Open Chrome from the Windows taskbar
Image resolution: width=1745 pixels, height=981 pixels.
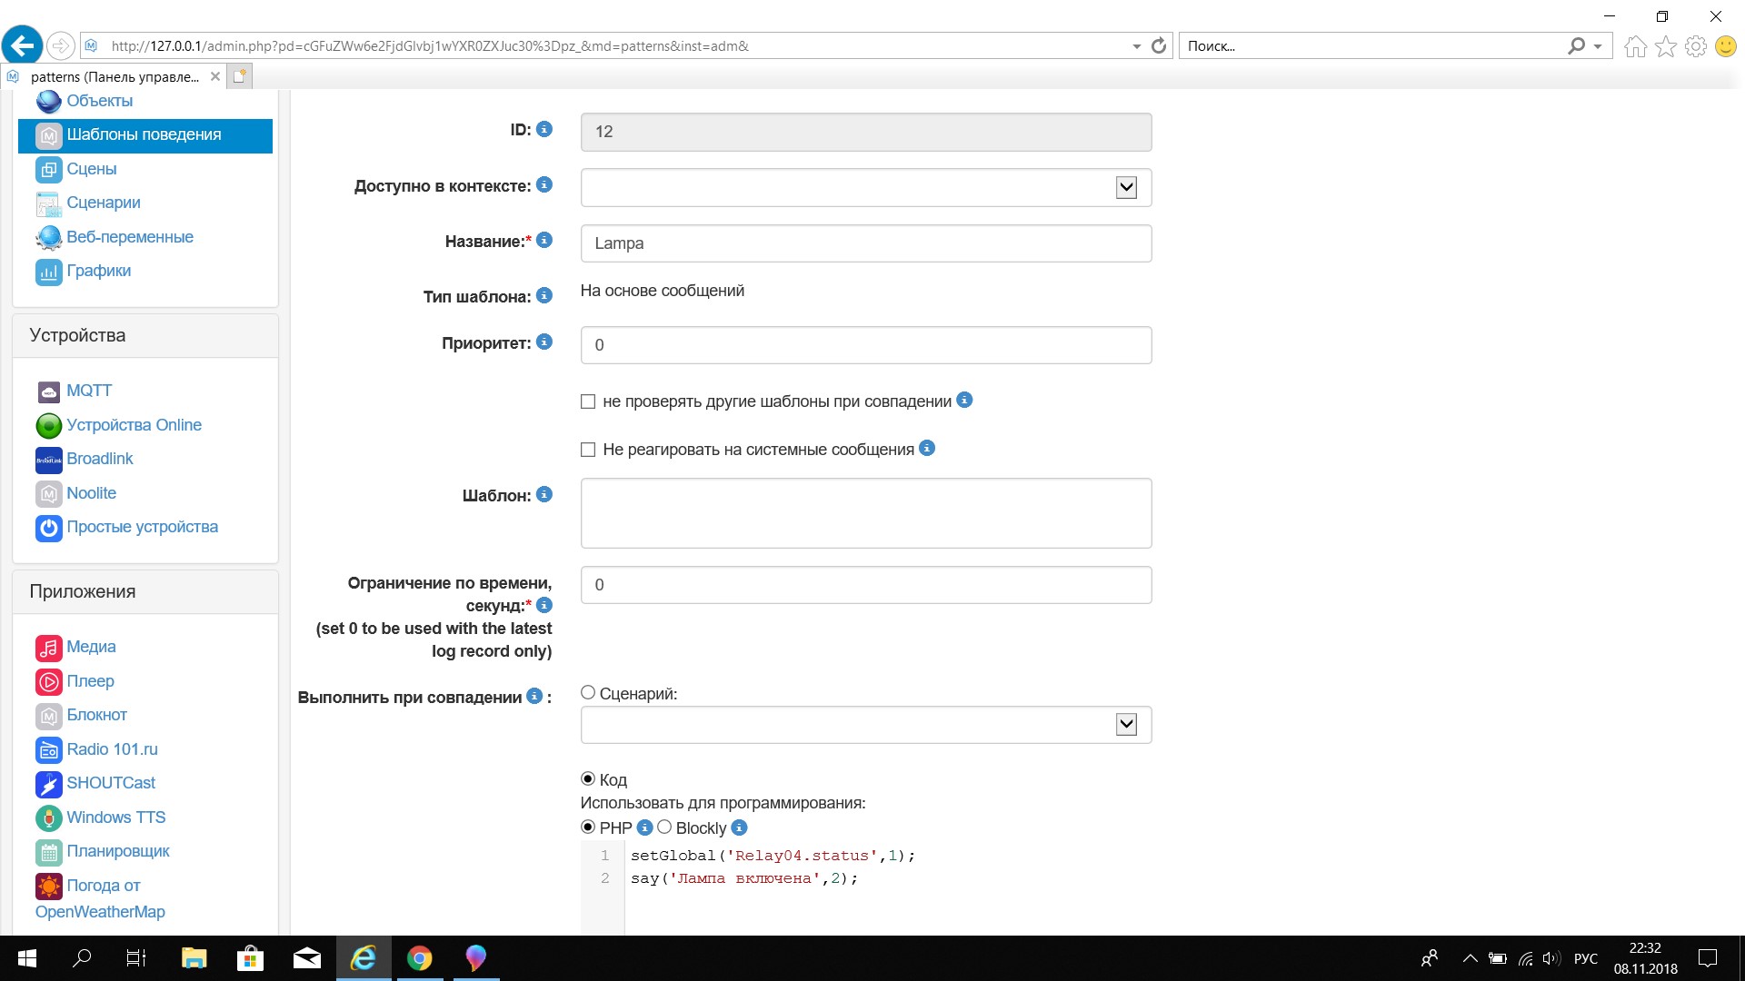(419, 958)
